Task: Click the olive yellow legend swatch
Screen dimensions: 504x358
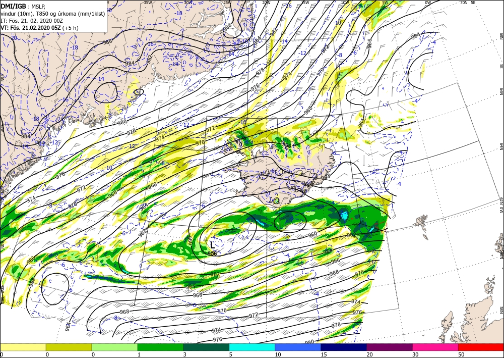Action: [x=69, y=347]
